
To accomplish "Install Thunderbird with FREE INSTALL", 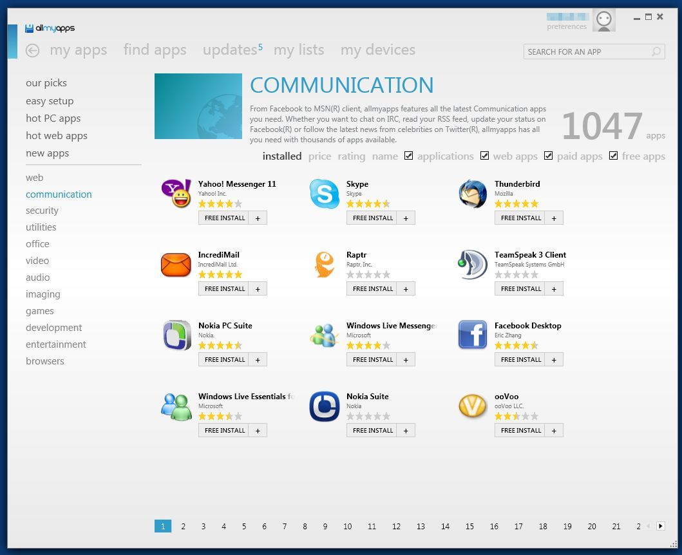I will pos(520,218).
